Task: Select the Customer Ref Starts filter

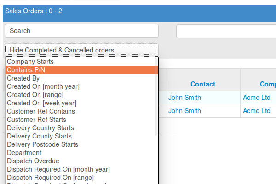Action: (x=37, y=120)
